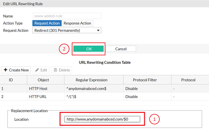Click the plus icon on Create New

(6, 70)
